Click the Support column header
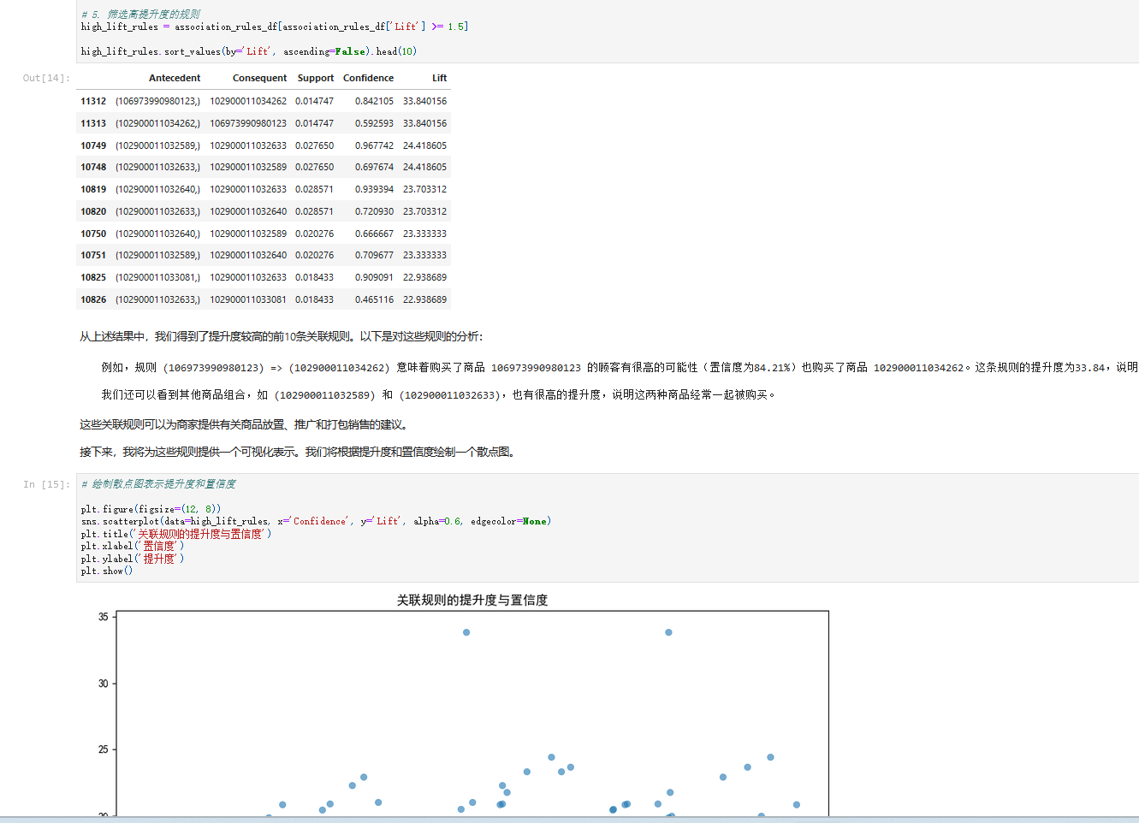Image resolution: width=1139 pixels, height=823 pixels. [316, 78]
